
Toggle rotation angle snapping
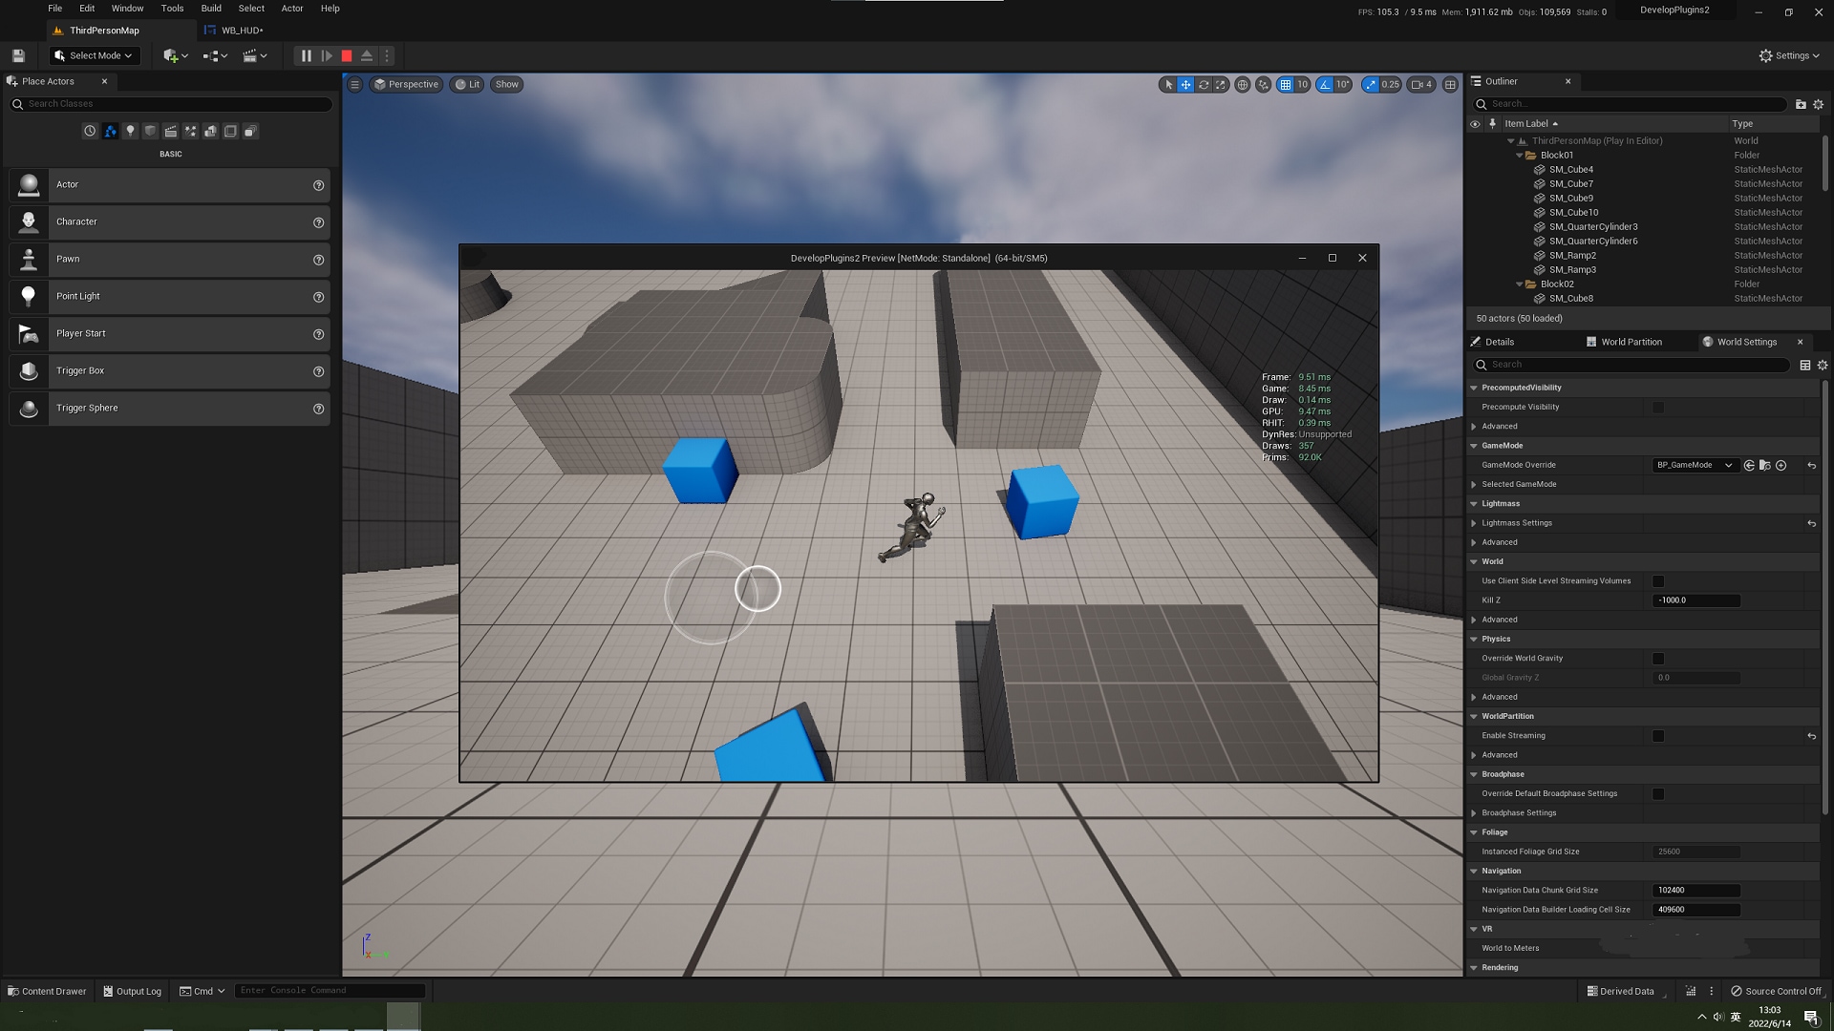[x=1325, y=85]
